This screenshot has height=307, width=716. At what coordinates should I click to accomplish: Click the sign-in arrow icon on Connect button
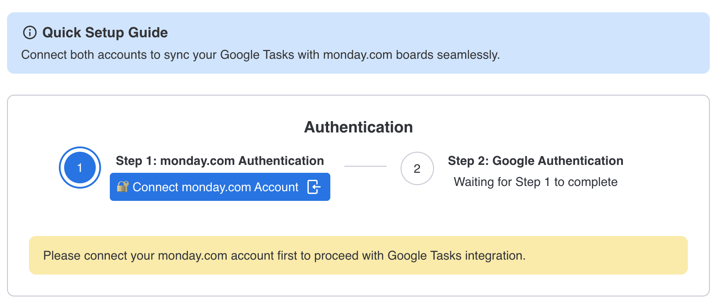[x=314, y=187]
